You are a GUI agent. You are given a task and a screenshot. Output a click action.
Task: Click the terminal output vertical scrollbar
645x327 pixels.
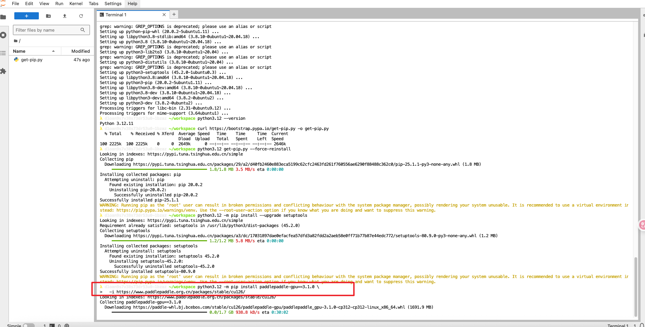pyautogui.click(x=635, y=287)
